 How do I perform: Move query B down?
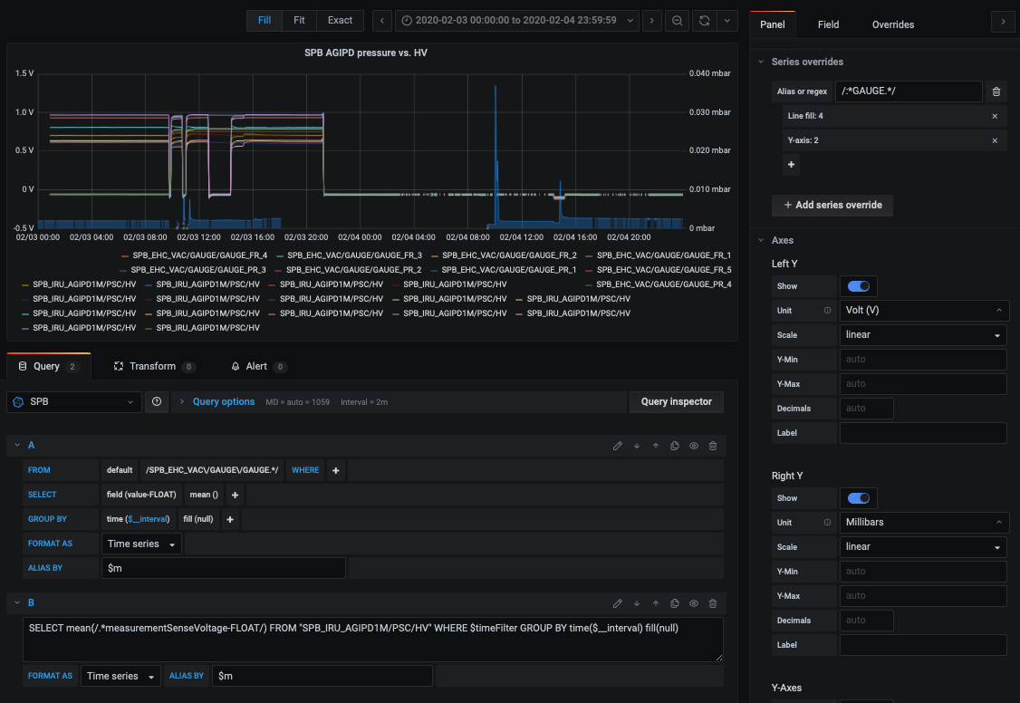click(x=636, y=603)
